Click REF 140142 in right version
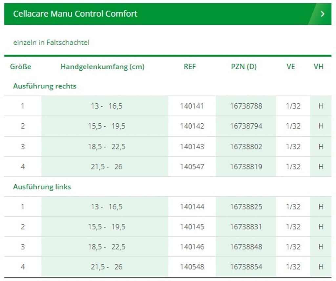336x281 pixels. point(192,126)
